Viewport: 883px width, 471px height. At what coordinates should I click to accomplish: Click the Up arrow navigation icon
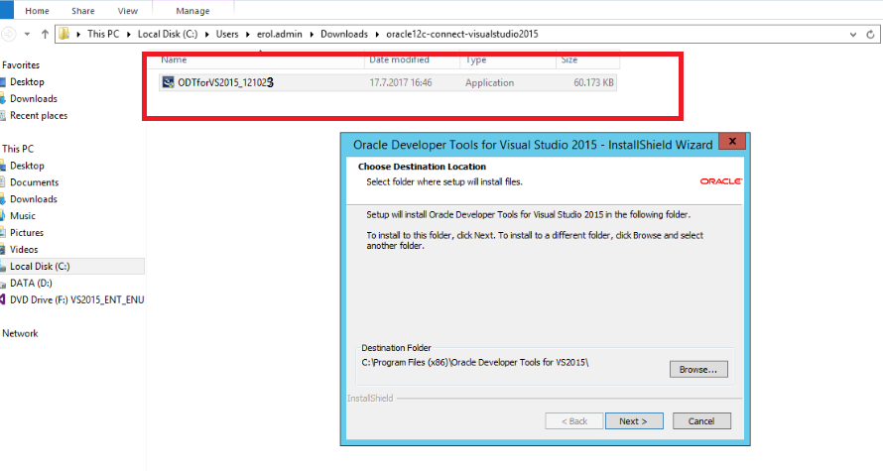[45, 34]
